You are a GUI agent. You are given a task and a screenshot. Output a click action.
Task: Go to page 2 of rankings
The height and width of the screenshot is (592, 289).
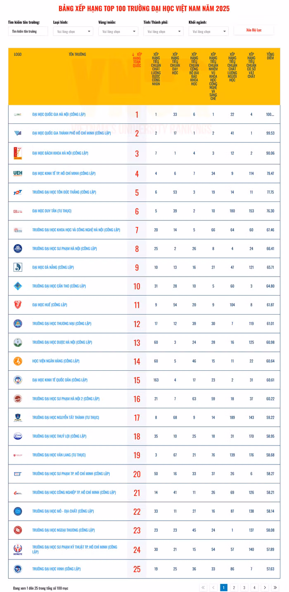(x=234, y=587)
